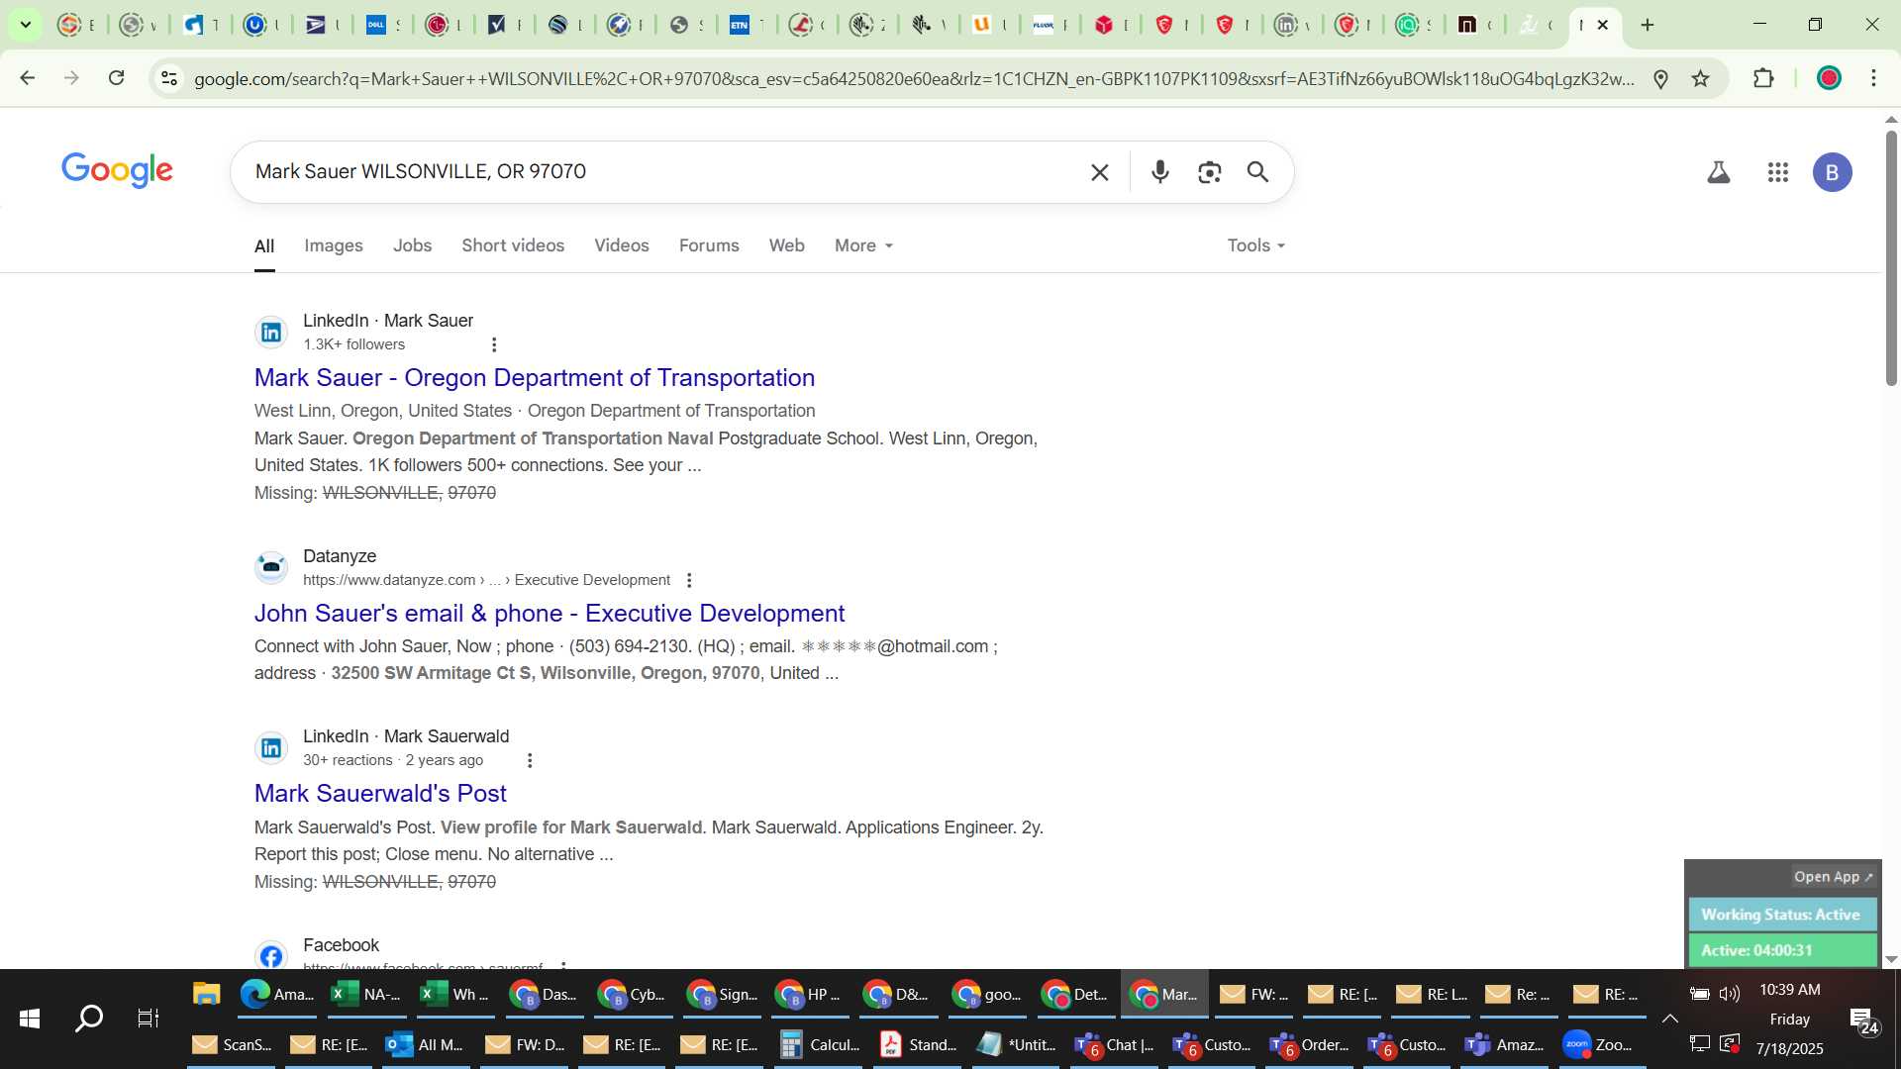Viewport: 1901px width, 1069px height.
Task: Switch to Short videos tab
Action: [513, 245]
